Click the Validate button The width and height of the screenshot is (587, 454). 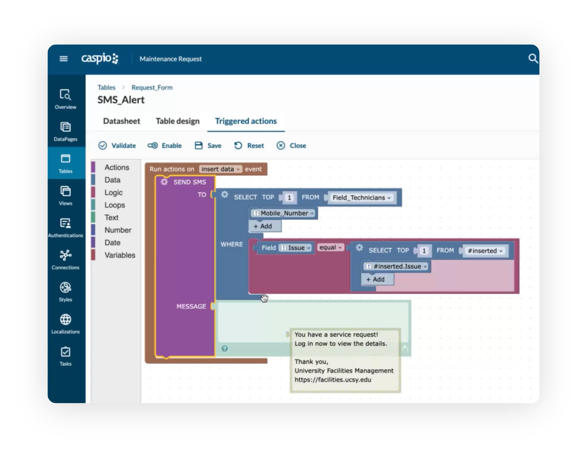click(117, 146)
